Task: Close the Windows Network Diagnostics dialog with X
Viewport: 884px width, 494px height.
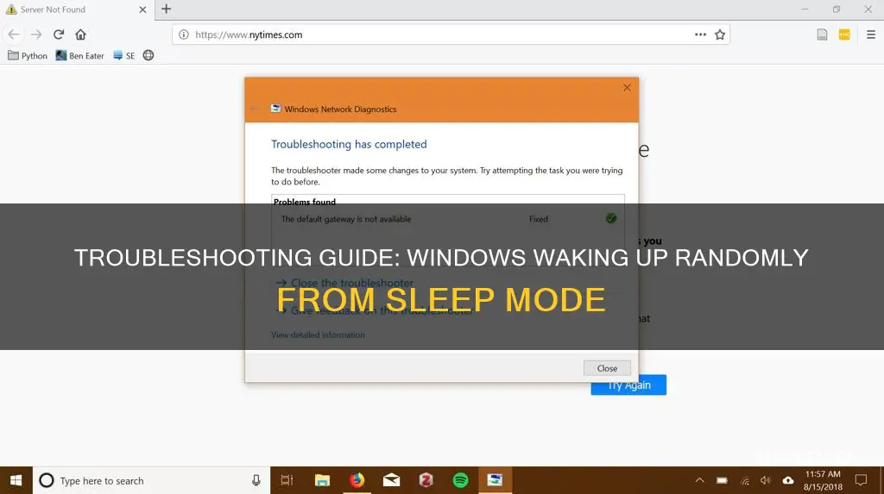Action: (x=627, y=87)
